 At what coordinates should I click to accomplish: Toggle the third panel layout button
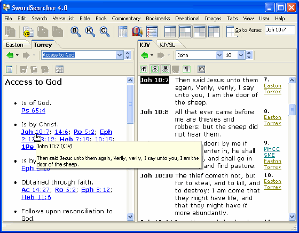pos(199,31)
